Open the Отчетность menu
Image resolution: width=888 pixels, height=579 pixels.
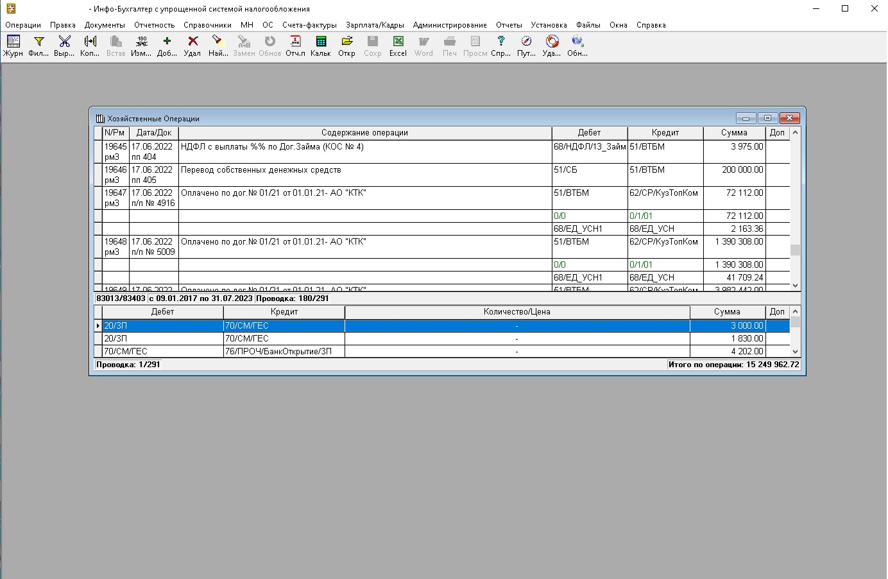coord(155,25)
